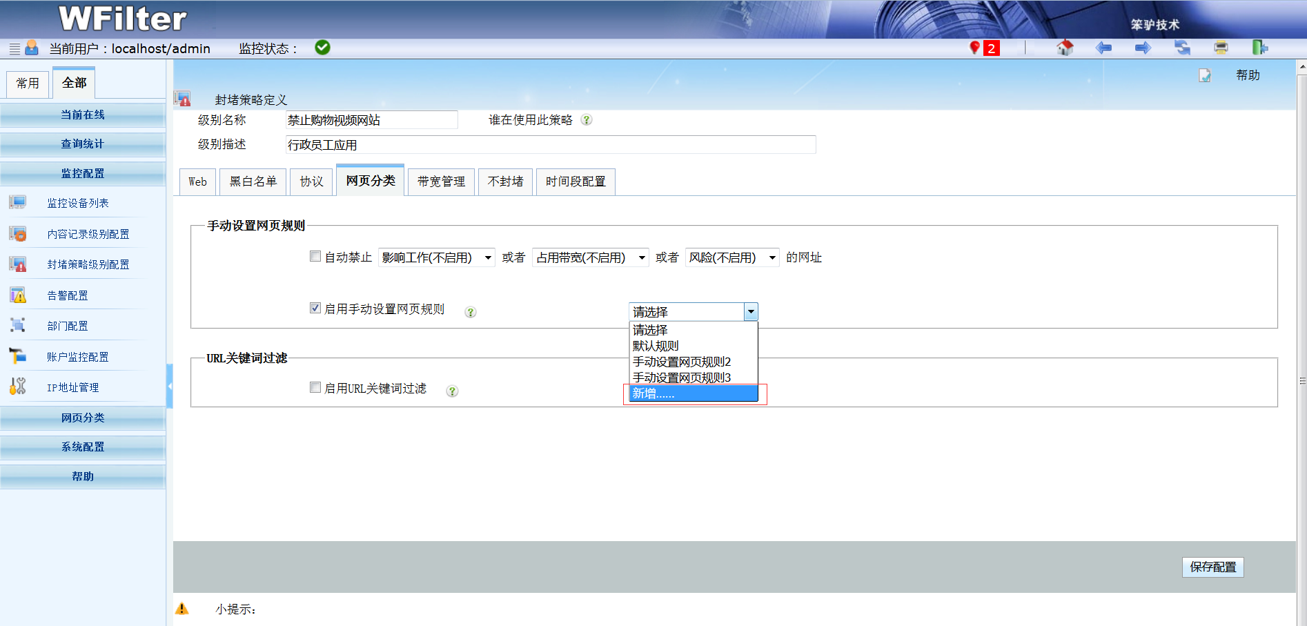Open help for manual webpage rules
The width and height of the screenshot is (1307, 626).
470,312
